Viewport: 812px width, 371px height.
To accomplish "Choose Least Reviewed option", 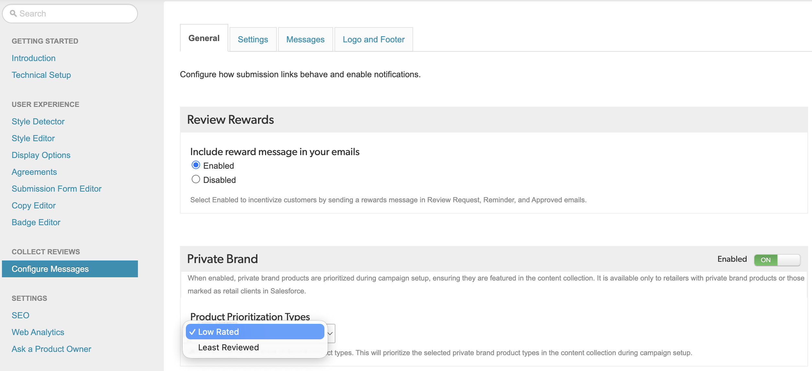I will (x=255, y=347).
